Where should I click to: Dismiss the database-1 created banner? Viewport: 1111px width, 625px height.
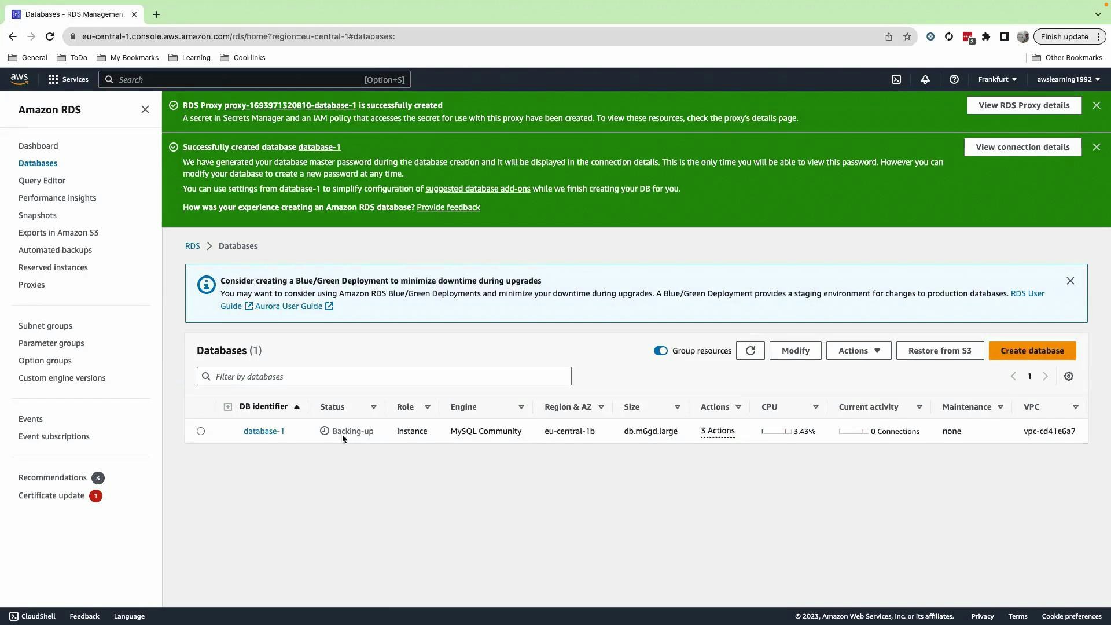point(1097,147)
